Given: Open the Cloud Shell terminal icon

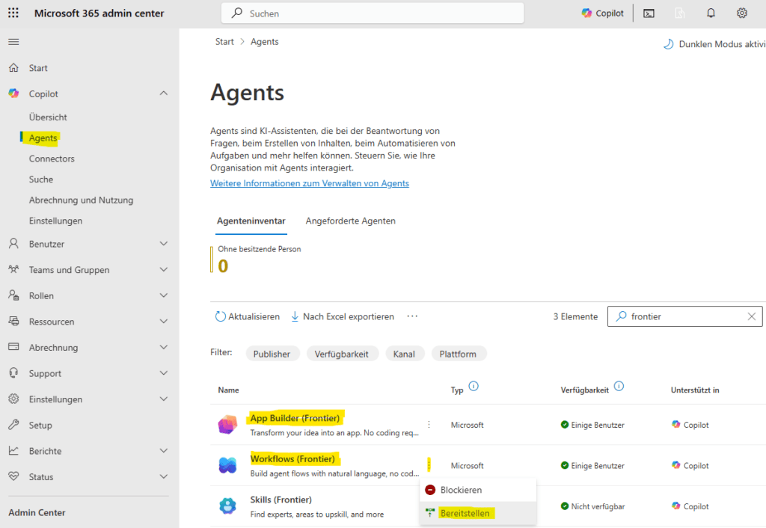Looking at the screenshot, I should coord(649,13).
